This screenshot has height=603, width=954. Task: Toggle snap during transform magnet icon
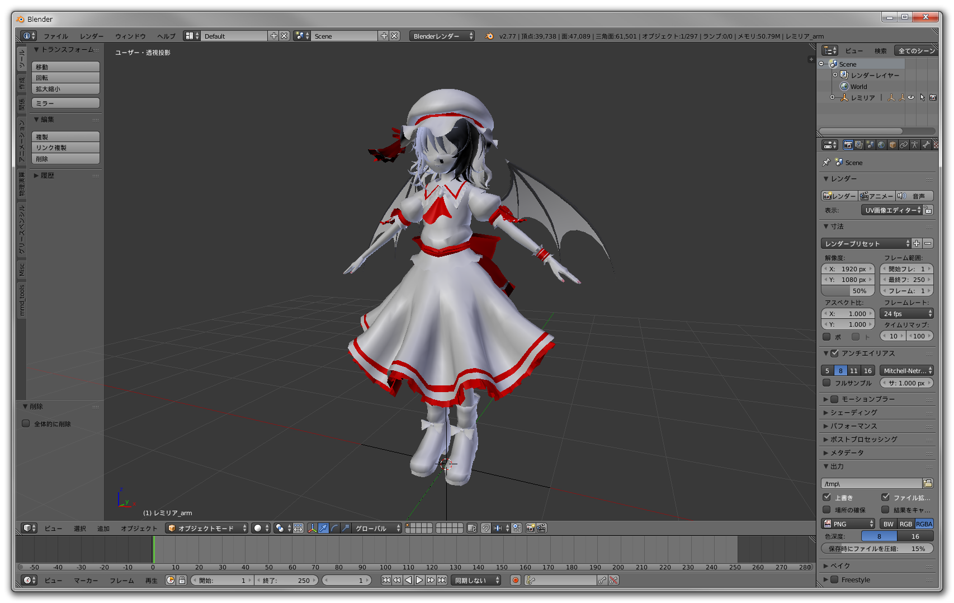[x=486, y=528]
